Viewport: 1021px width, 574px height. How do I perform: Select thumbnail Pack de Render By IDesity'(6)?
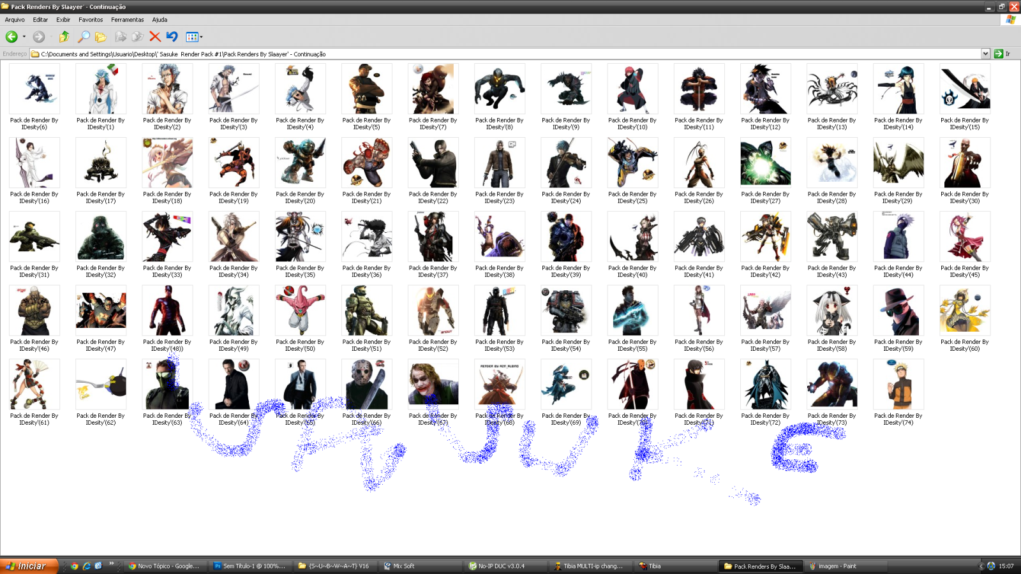(34, 89)
